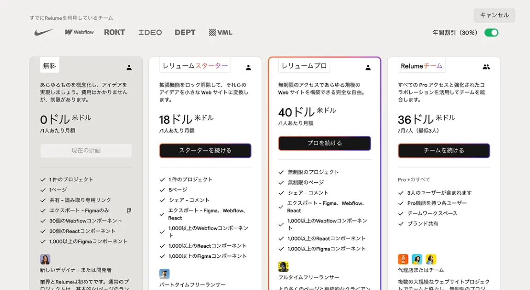
Task: Click the ROKT logo
Action: point(115,32)
